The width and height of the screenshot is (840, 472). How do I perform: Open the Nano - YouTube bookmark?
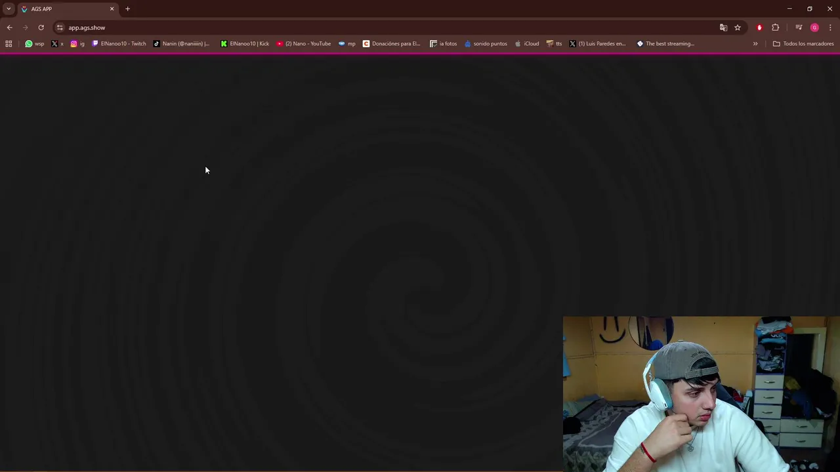[303, 44]
